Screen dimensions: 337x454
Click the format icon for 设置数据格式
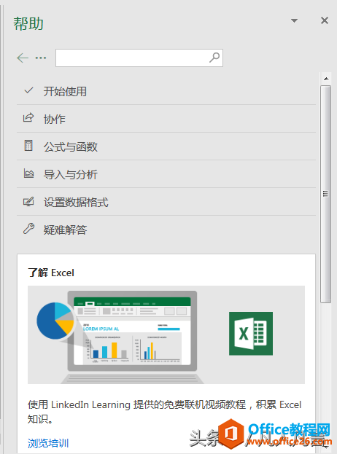[x=28, y=202]
